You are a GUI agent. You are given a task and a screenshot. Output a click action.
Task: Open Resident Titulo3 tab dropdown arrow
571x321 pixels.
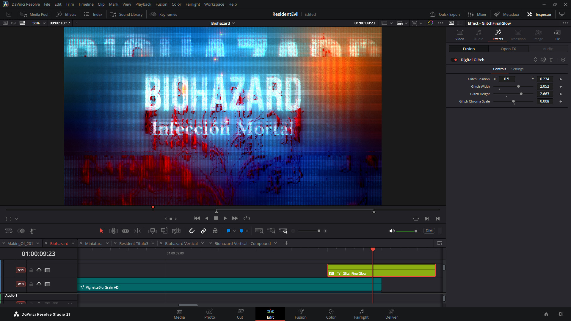tap(153, 243)
